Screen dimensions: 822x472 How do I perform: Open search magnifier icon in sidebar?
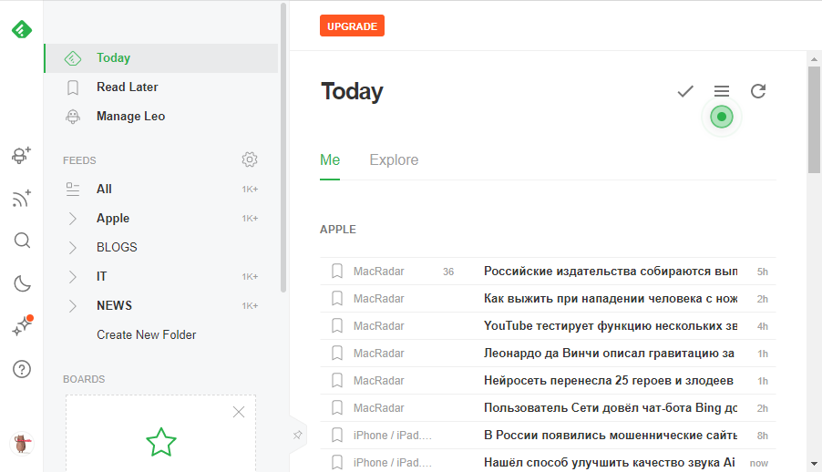tap(22, 241)
